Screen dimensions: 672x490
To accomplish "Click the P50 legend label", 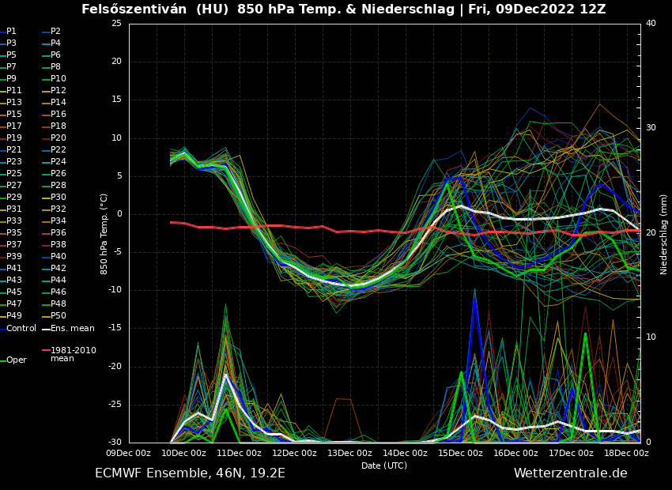I will pyautogui.click(x=59, y=316).
